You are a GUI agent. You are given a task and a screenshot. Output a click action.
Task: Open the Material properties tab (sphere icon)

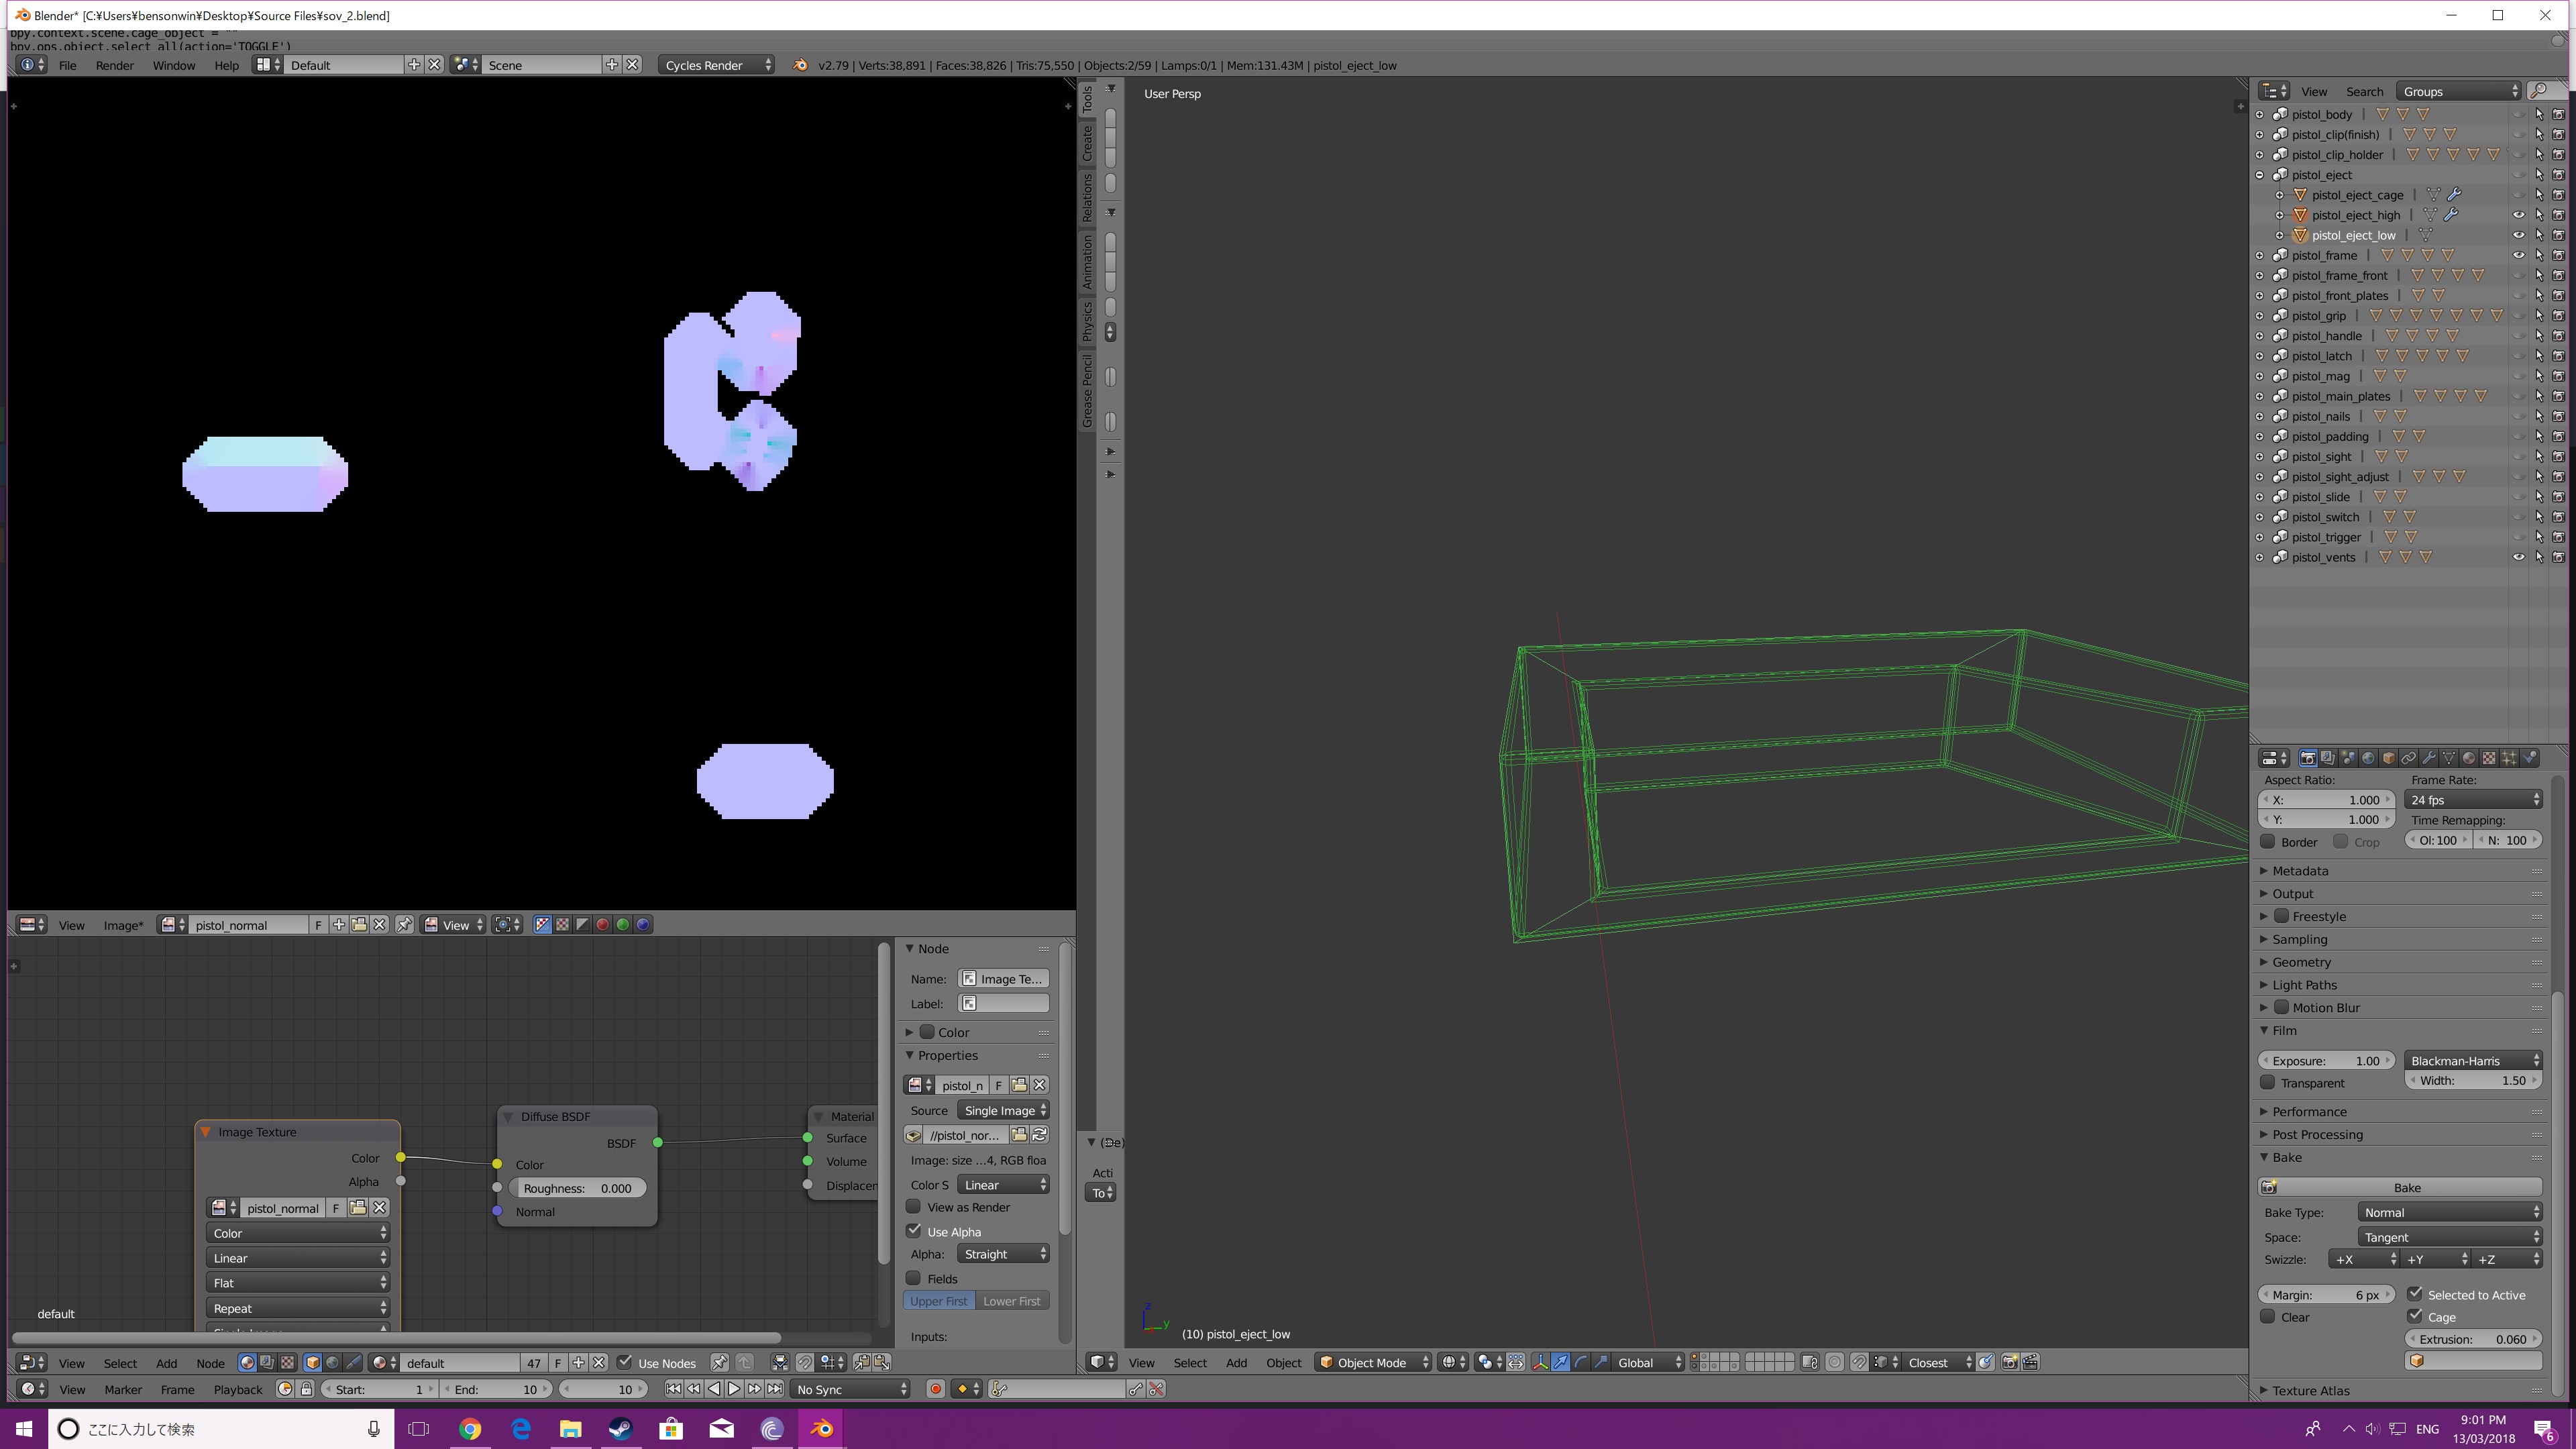pos(2469,758)
